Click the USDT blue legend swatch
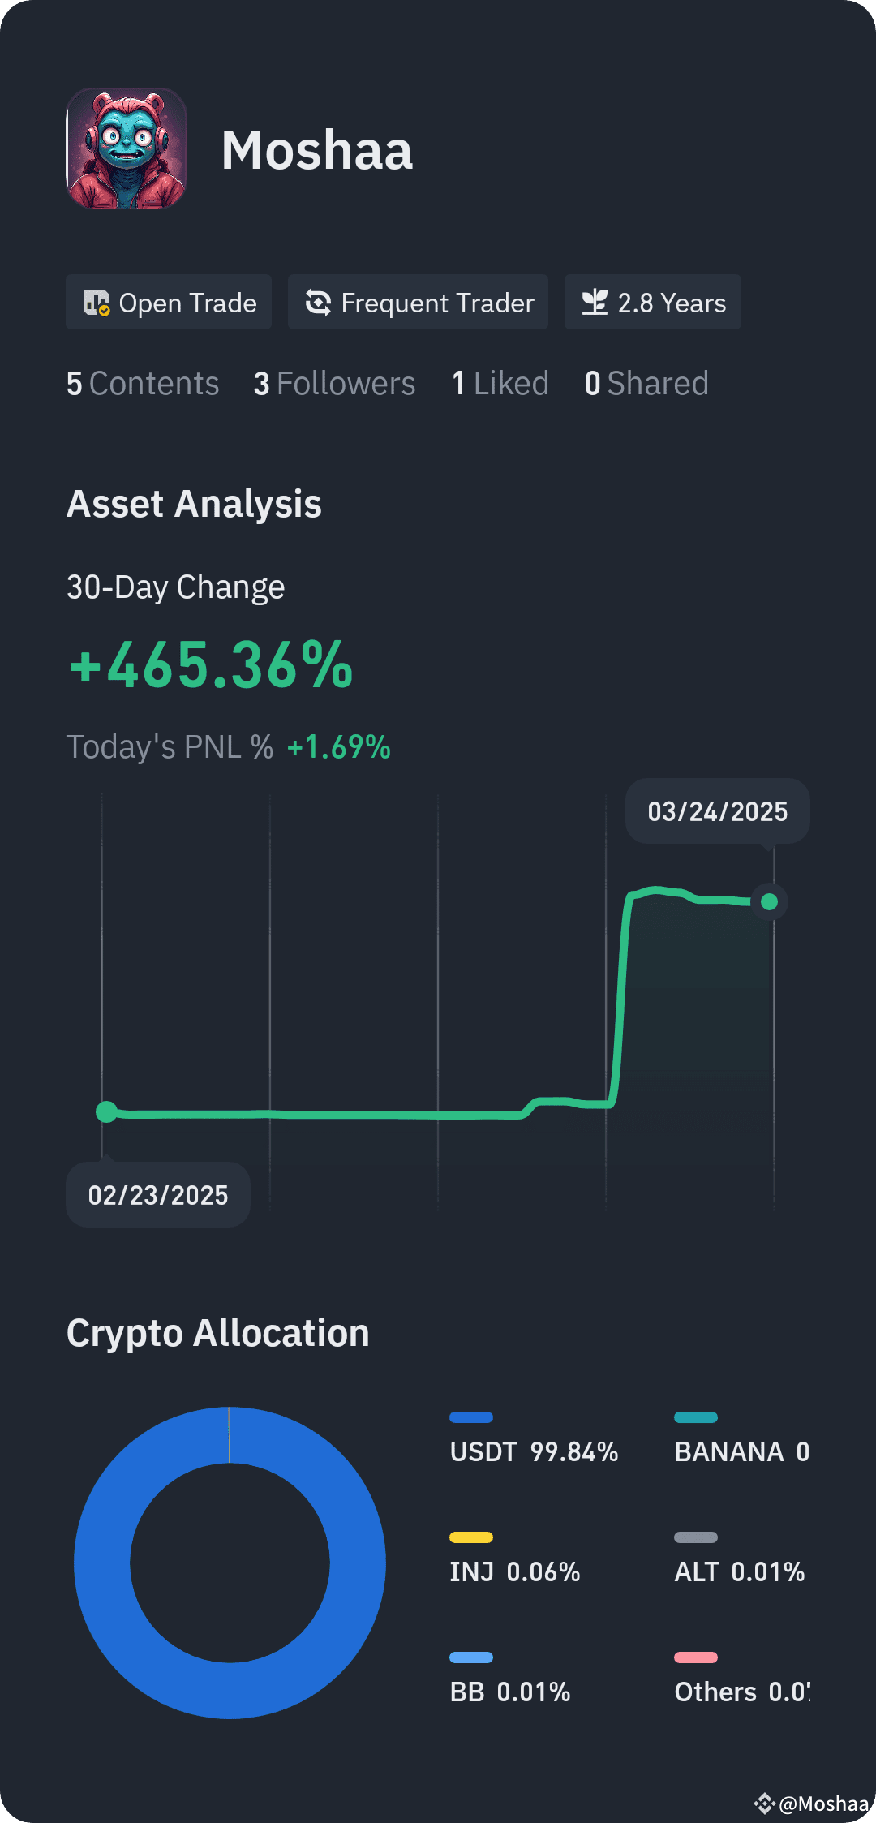The image size is (876, 1823). 471,1417
